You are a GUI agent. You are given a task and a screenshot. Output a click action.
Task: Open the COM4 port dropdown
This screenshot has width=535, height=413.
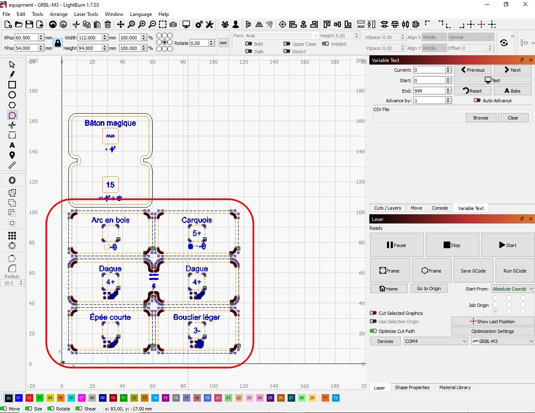click(435, 341)
